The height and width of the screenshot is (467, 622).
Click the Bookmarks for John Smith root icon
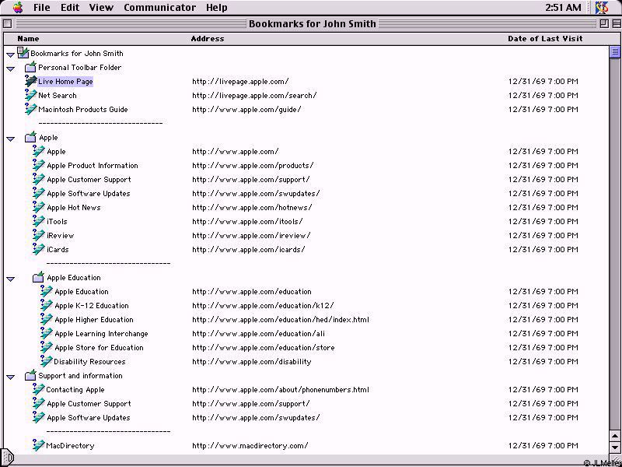click(x=23, y=53)
